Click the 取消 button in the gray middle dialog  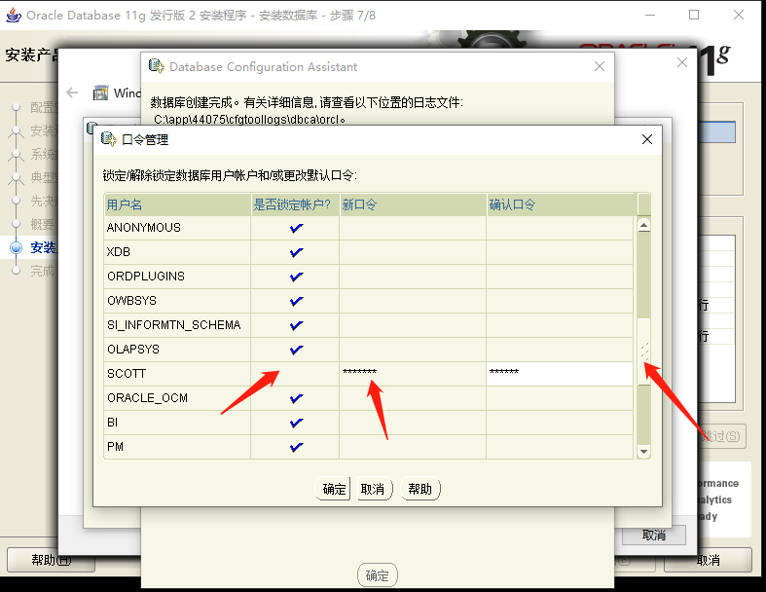(654, 536)
